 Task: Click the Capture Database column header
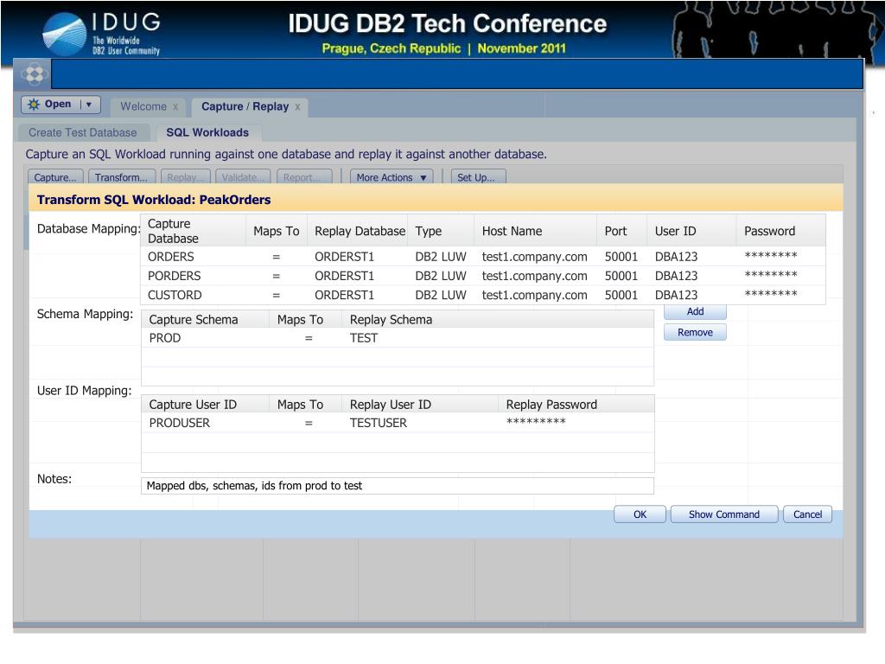[193, 231]
